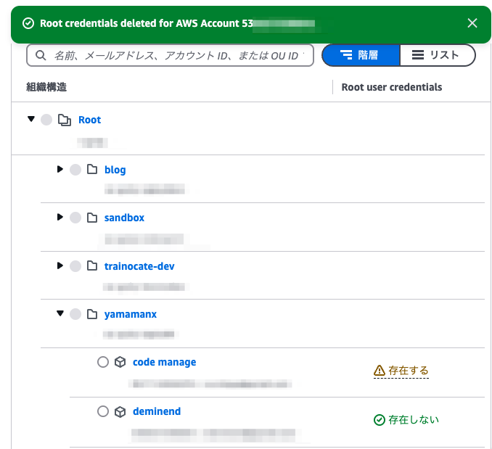Image resolution: width=492 pixels, height=449 pixels.
Task: Open the deminend account link
Action: pyautogui.click(x=157, y=411)
